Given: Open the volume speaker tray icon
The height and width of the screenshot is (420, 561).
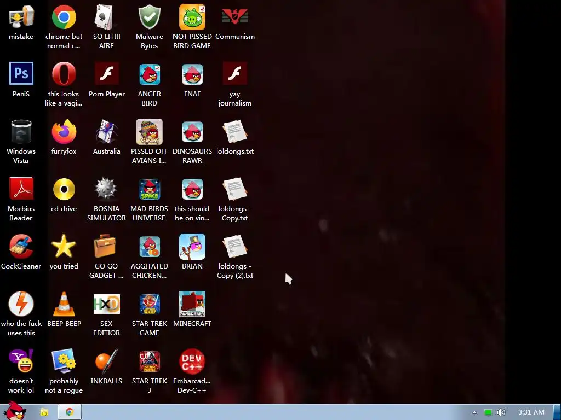Looking at the screenshot, I should (x=501, y=412).
